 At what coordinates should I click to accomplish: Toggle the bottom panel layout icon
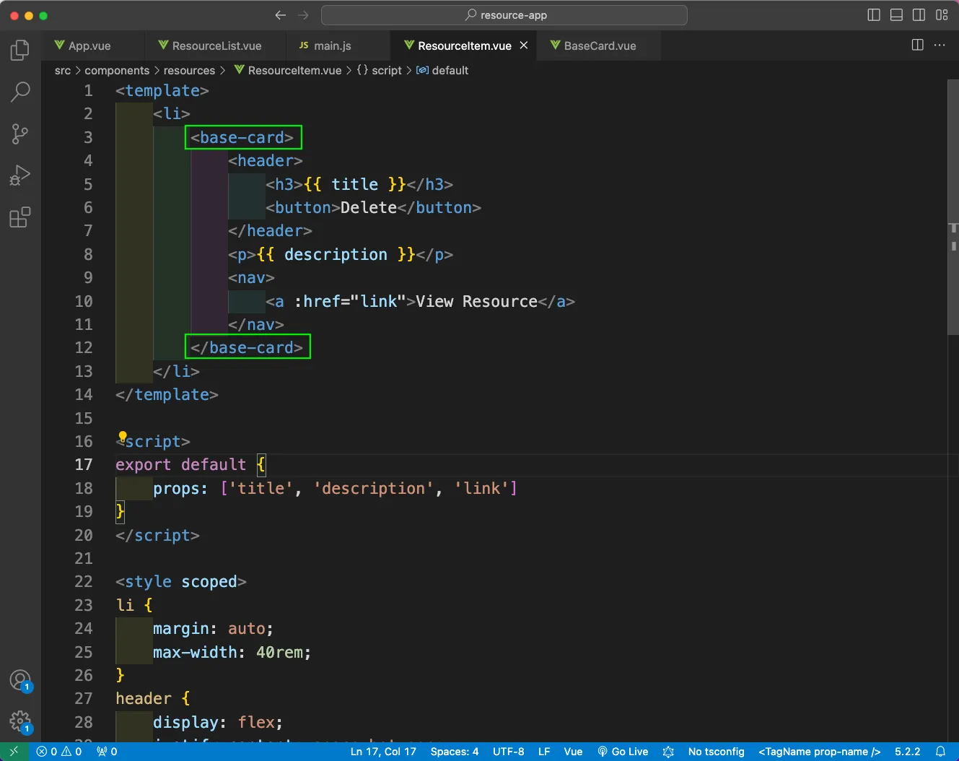[x=896, y=15]
